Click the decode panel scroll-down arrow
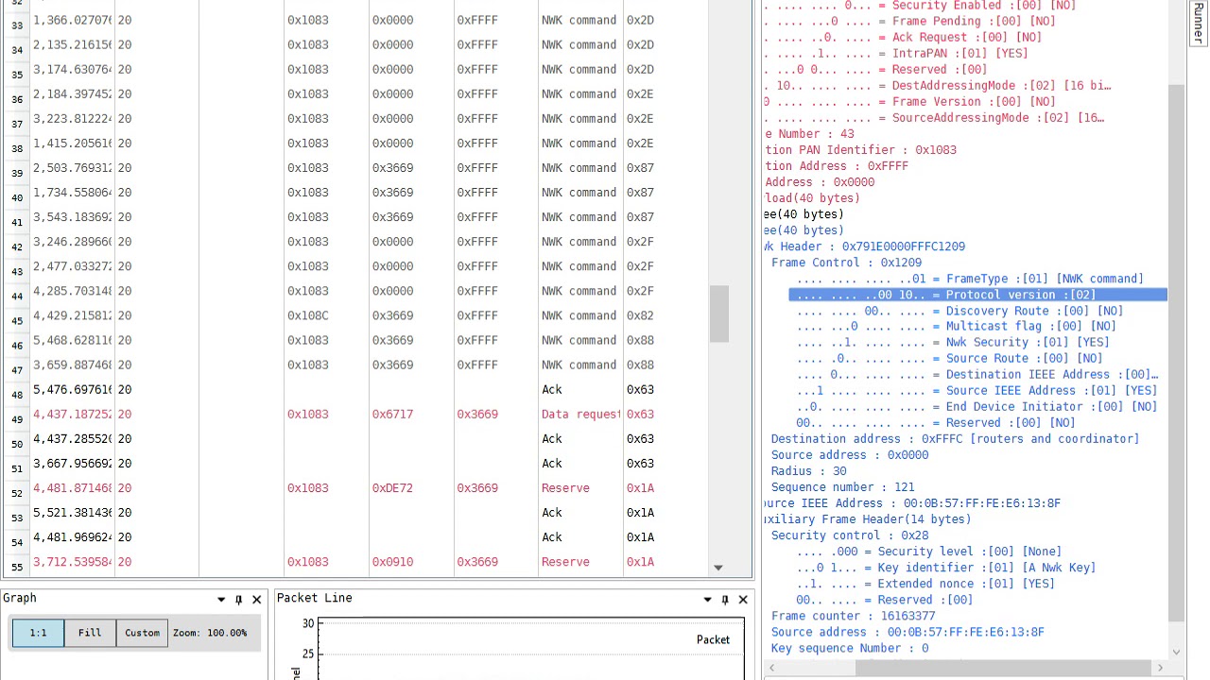 pos(1177,652)
